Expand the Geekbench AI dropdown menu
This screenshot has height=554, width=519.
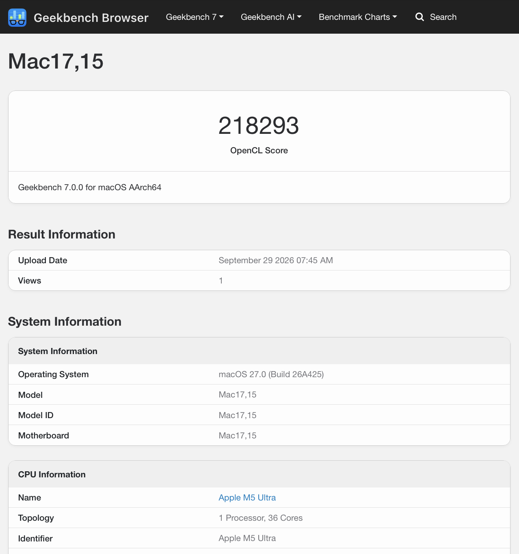[271, 17]
